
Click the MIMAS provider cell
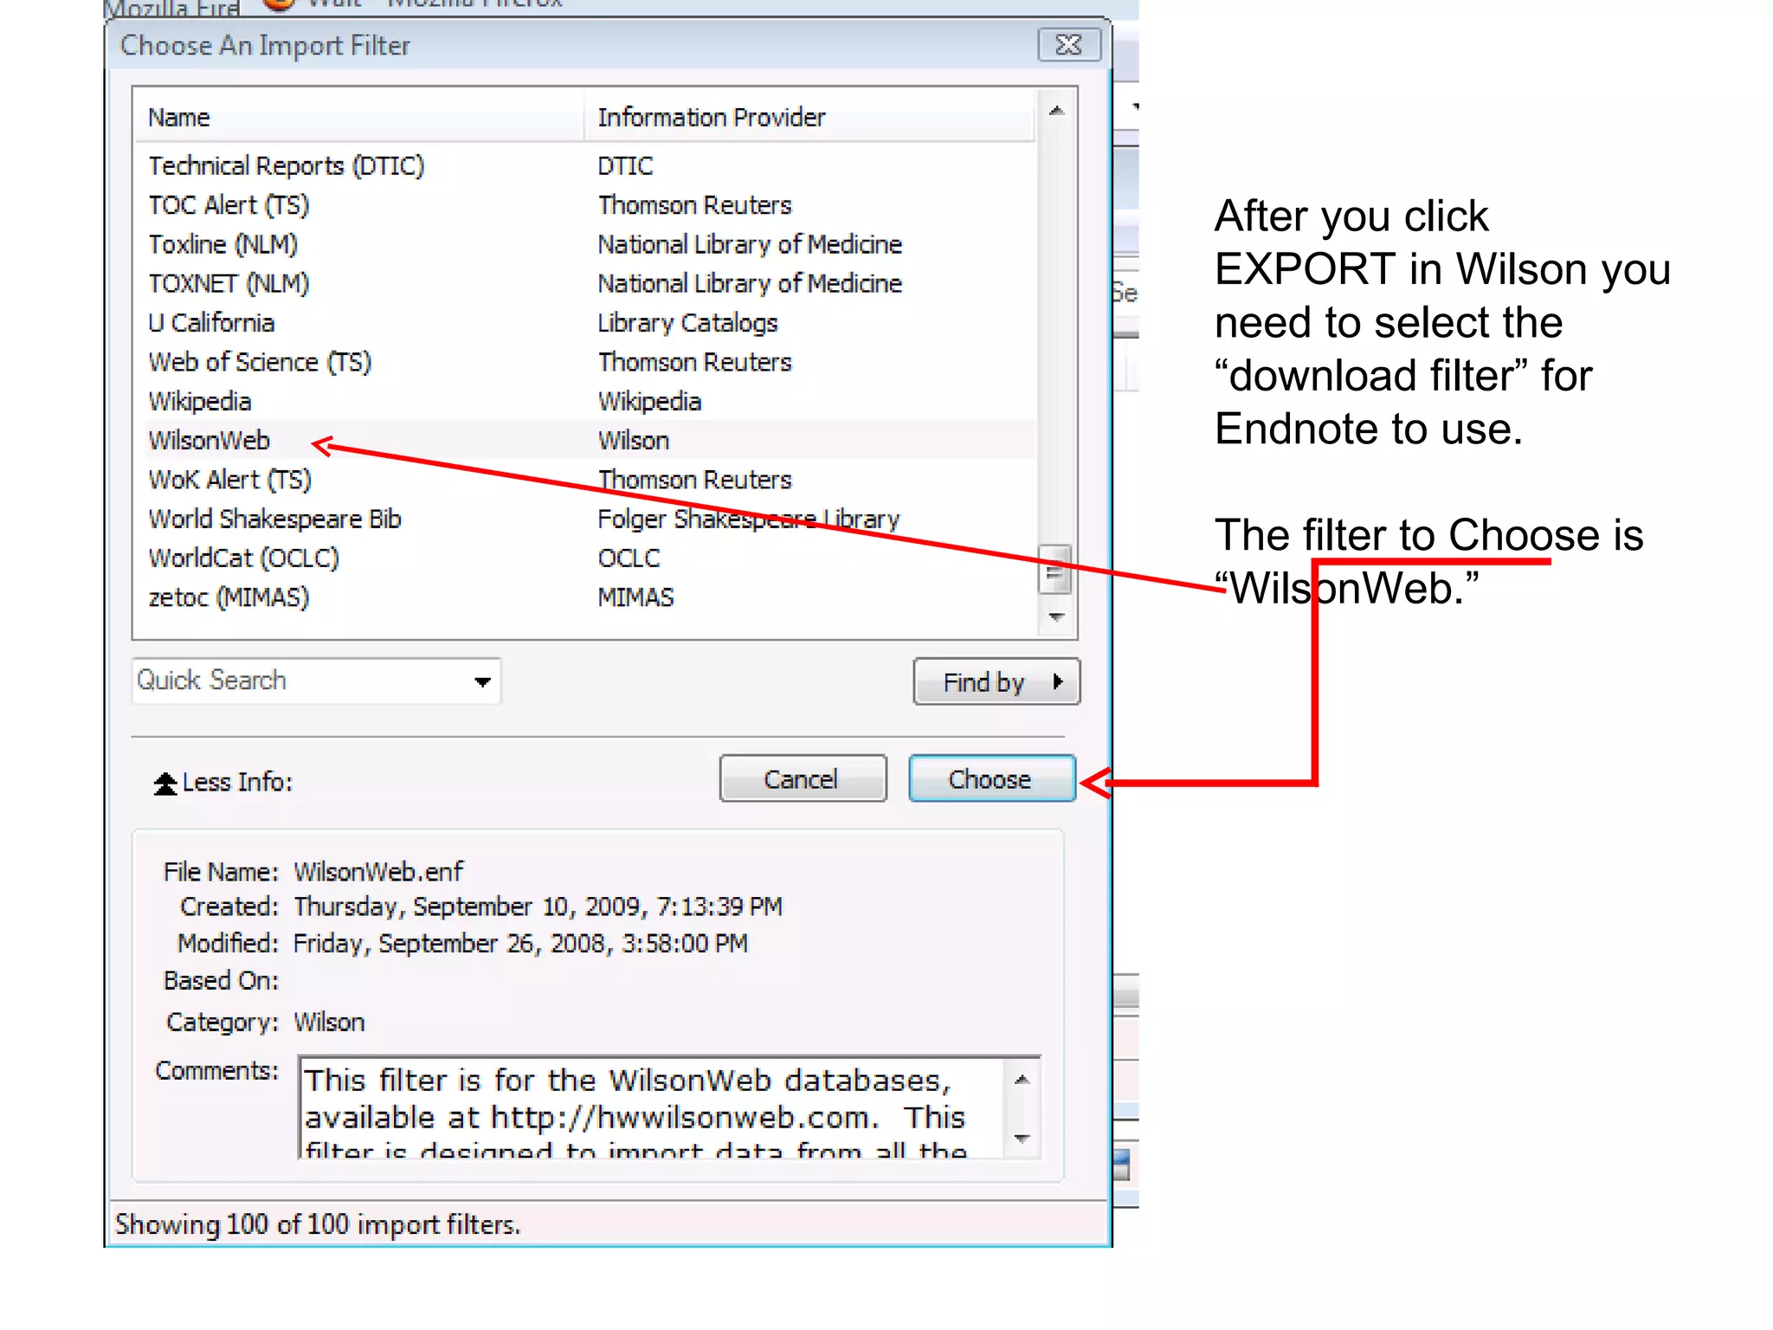pos(635,597)
